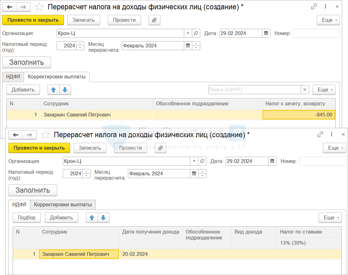Mark the front window document as favorite with the star

pyautogui.click(x=46, y=135)
